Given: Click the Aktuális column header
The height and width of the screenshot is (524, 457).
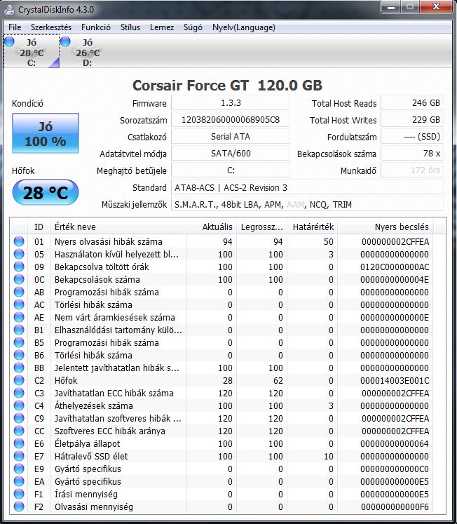Looking at the screenshot, I should (x=211, y=227).
